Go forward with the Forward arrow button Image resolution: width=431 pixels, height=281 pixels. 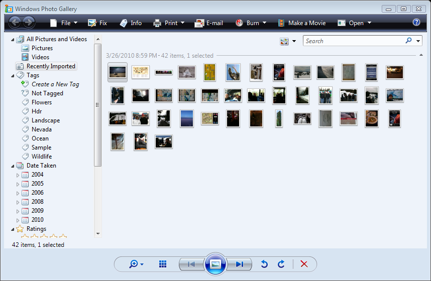pyautogui.click(x=29, y=22)
